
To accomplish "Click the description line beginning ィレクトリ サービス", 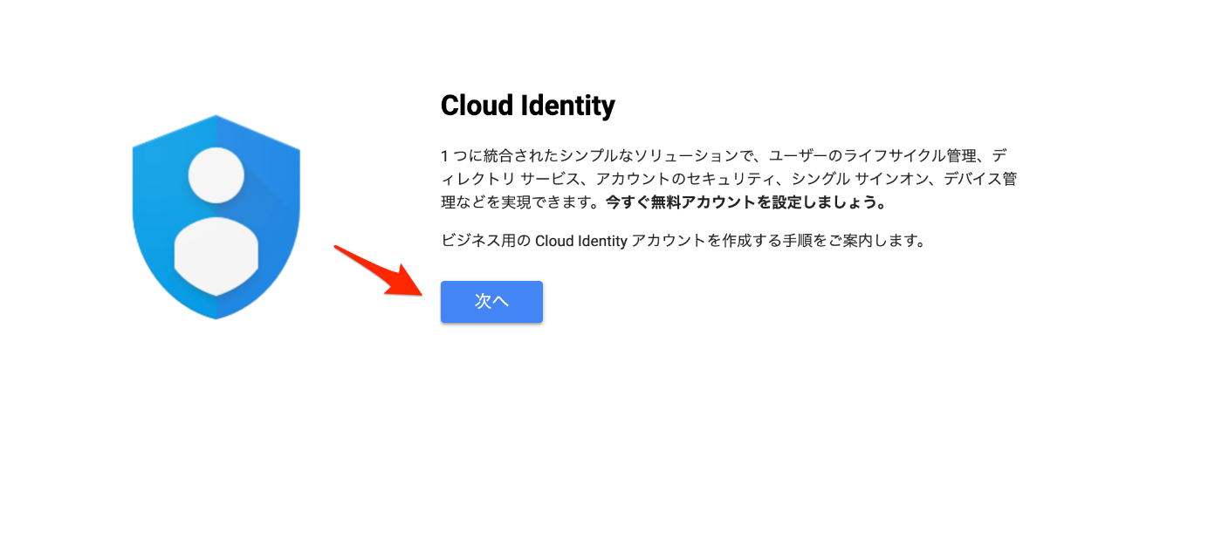I will [x=730, y=179].
